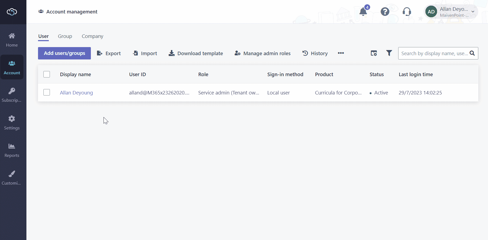Click the Active status cell
This screenshot has width=488, height=240.
click(379, 93)
